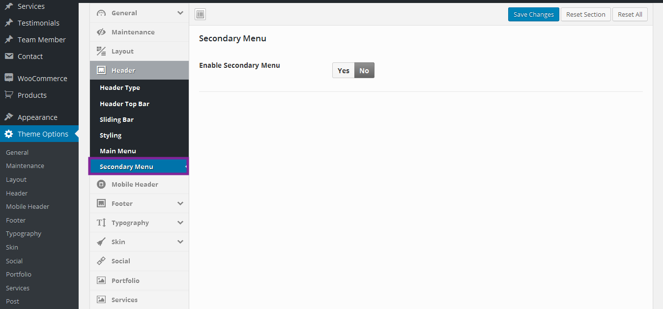The width and height of the screenshot is (663, 309).
Task: Expand the Skin section chevron
Action: (180, 242)
